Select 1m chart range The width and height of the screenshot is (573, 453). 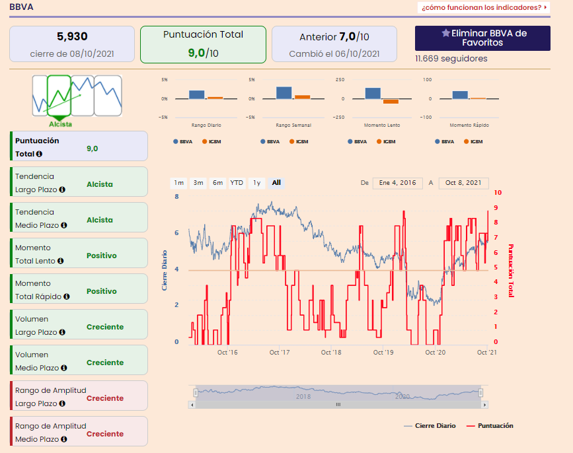click(x=178, y=183)
